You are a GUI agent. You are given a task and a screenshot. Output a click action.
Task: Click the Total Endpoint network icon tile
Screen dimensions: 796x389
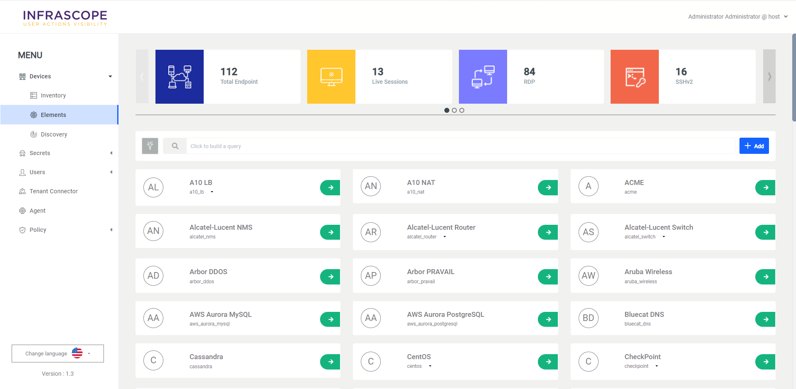pos(180,77)
